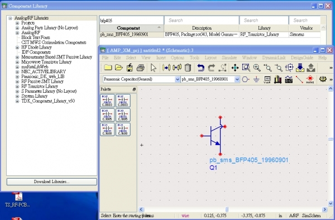Click the schematic vertical scrollbar down arrow
This screenshot has height=220, width=335.
(x=331, y=203)
